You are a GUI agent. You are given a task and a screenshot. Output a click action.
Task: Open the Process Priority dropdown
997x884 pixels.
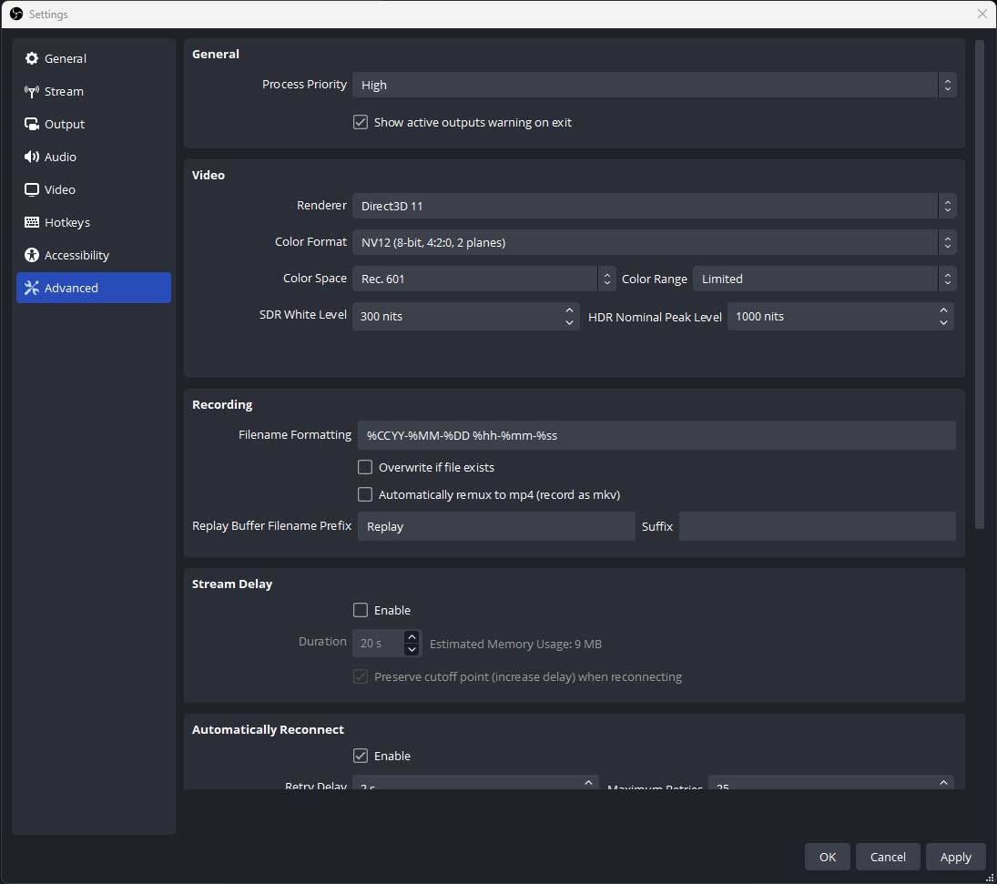coord(653,85)
